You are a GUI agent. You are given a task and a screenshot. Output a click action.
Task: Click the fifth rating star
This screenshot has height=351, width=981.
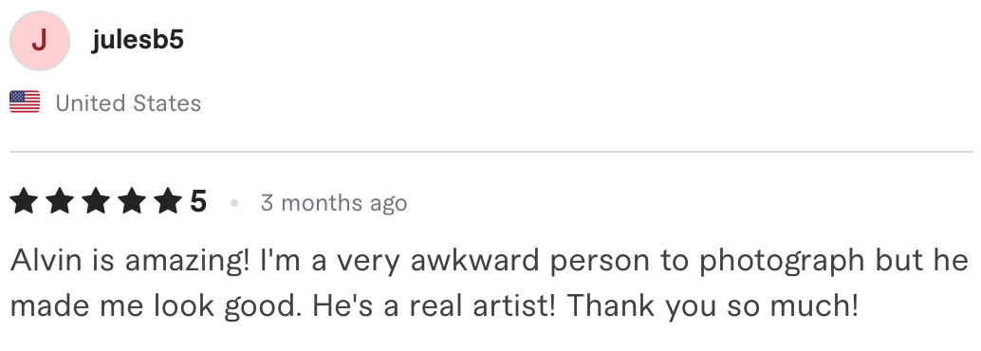168,202
